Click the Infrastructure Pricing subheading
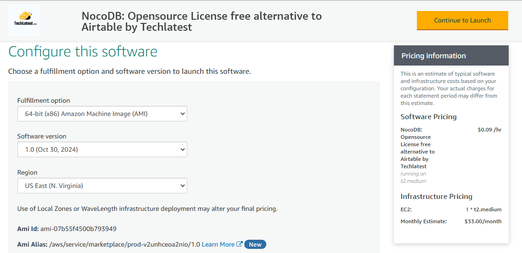522x253 pixels. pyautogui.click(x=437, y=197)
